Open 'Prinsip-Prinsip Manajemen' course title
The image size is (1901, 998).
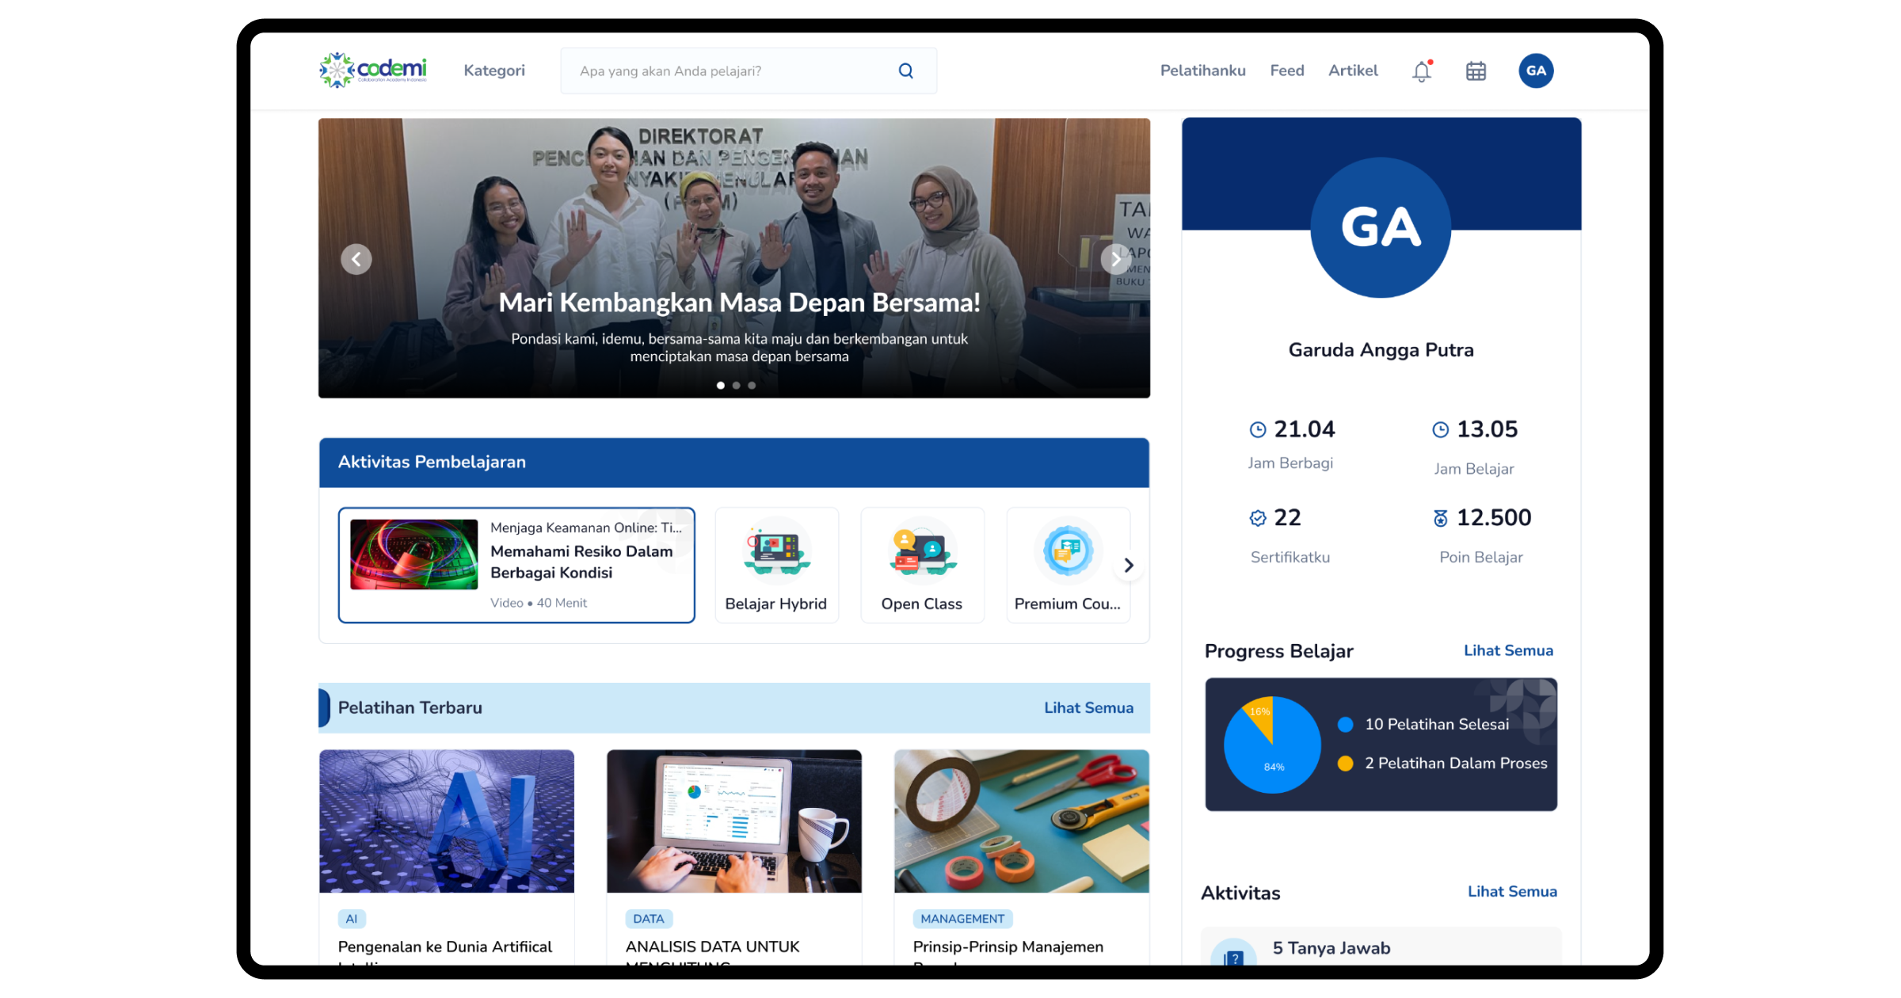pyautogui.click(x=1008, y=947)
